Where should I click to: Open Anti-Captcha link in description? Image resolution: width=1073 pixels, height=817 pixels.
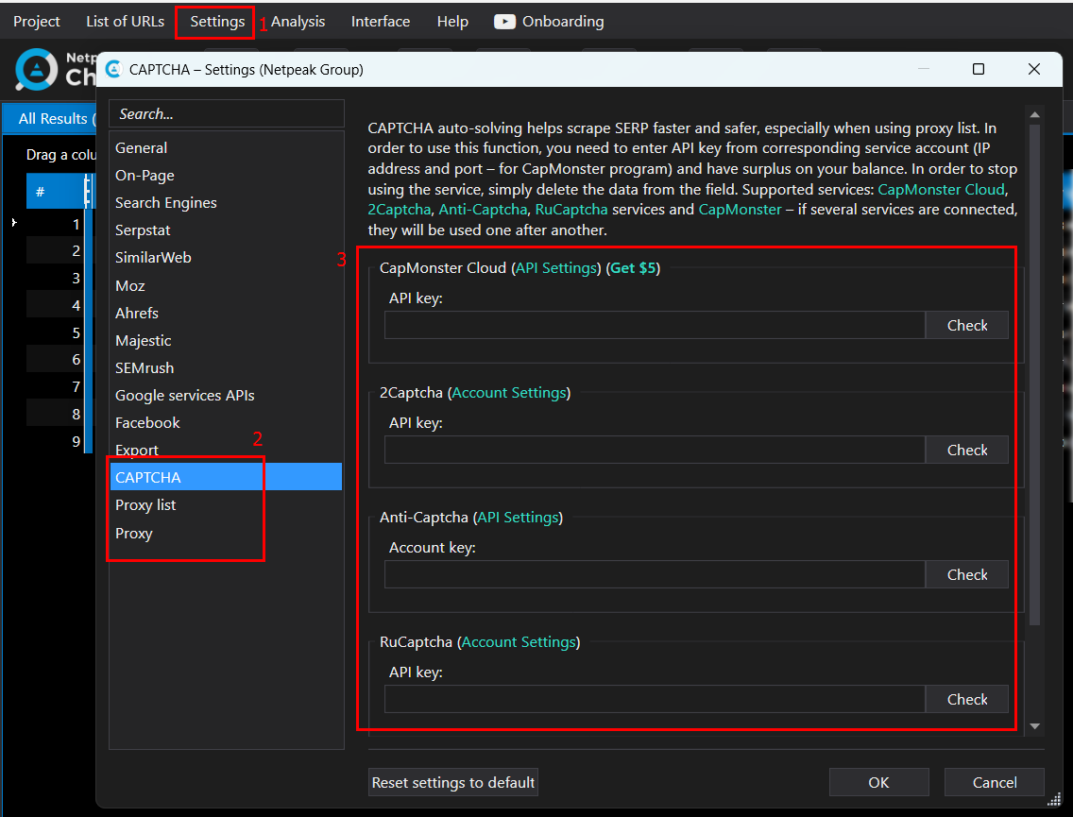[483, 210]
